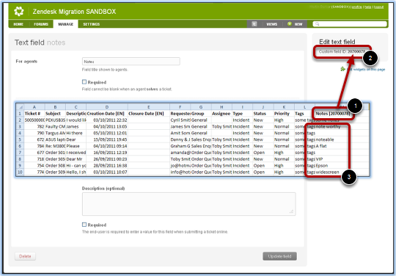Select spreadsheet column D header

pyautogui.click(x=107, y=107)
